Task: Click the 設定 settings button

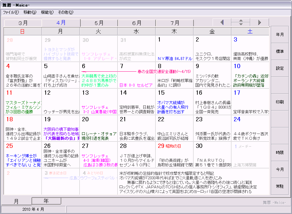Action: pos(280,68)
